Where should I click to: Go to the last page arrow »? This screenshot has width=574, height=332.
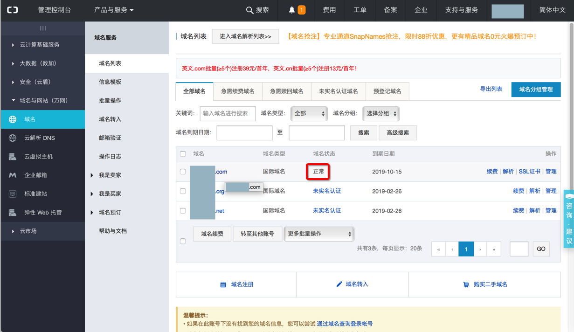click(494, 249)
